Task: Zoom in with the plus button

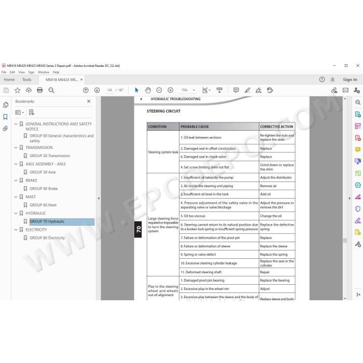Action: click(x=171, y=90)
